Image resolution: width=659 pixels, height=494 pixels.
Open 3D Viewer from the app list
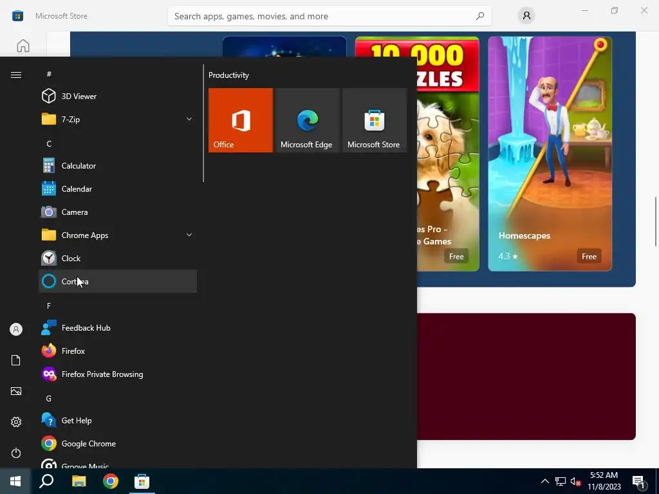pos(118,96)
